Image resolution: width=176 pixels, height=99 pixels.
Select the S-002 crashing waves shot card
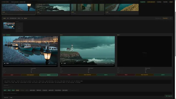tap(53, 9)
